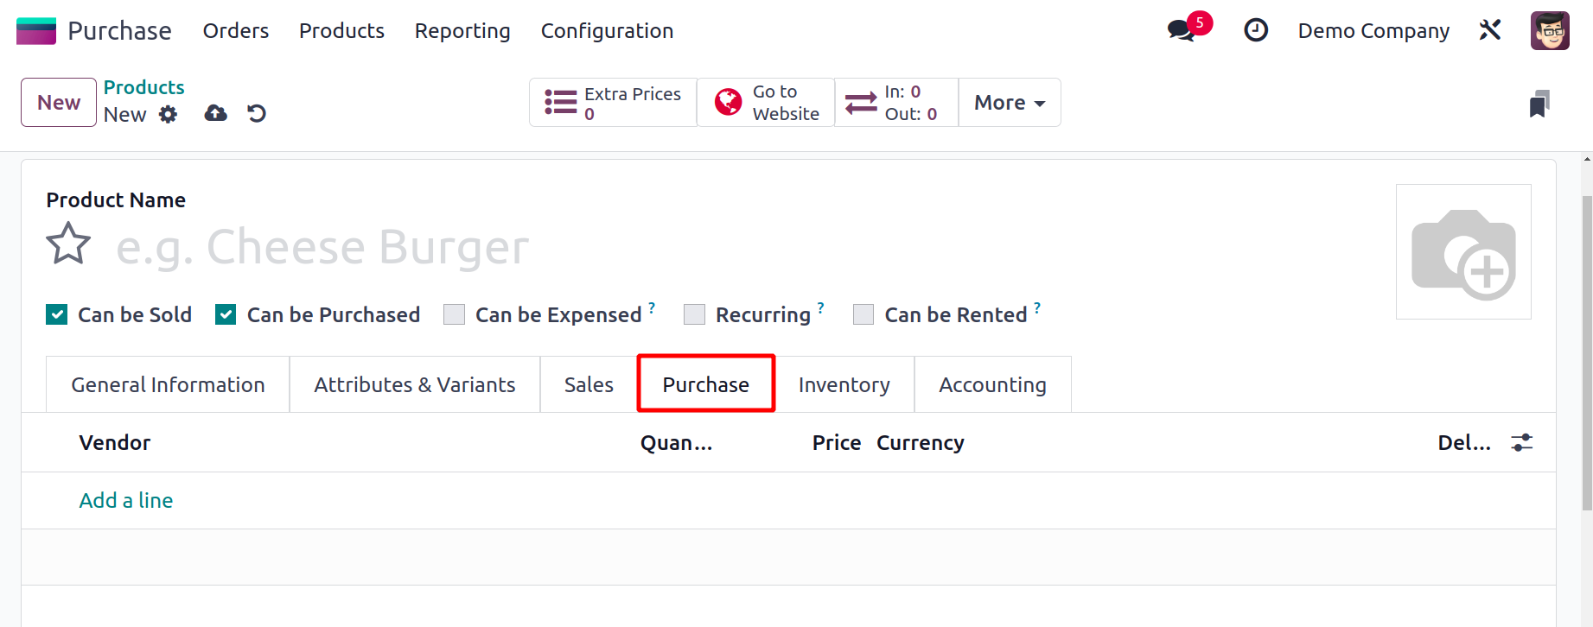Open the chat messages icon
This screenshot has height=627, width=1593.
tap(1181, 31)
